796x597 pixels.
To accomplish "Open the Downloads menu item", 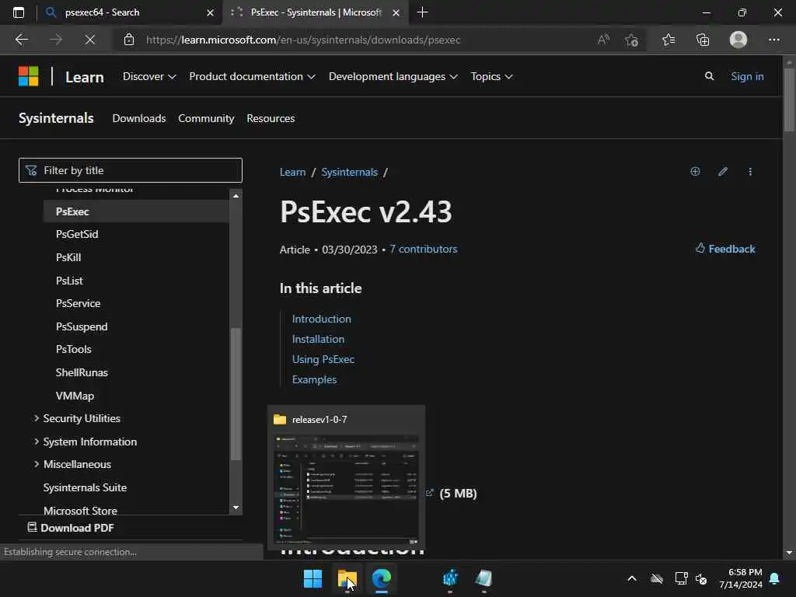I will pos(139,118).
